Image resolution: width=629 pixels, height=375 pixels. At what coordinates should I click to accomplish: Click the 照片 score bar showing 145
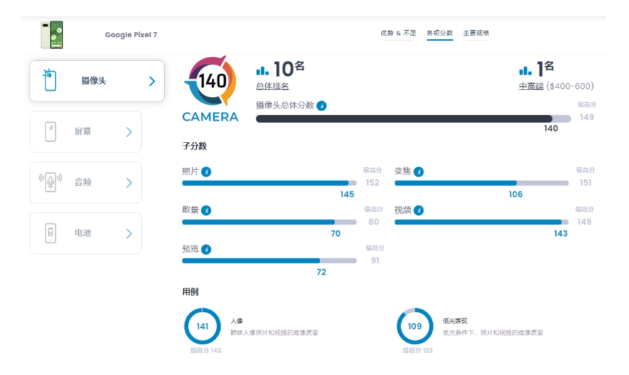click(x=269, y=184)
